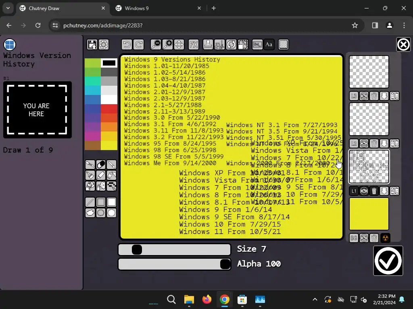Select the straight line shape tool
The height and width of the screenshot is (309, 413).
(x=90, y=202)
